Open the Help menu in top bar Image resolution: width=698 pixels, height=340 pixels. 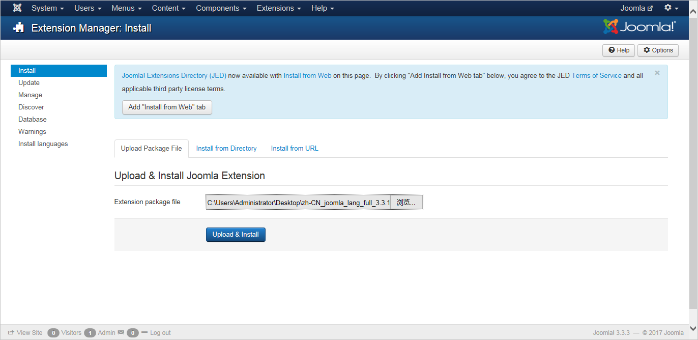click(x=323, y=8)
